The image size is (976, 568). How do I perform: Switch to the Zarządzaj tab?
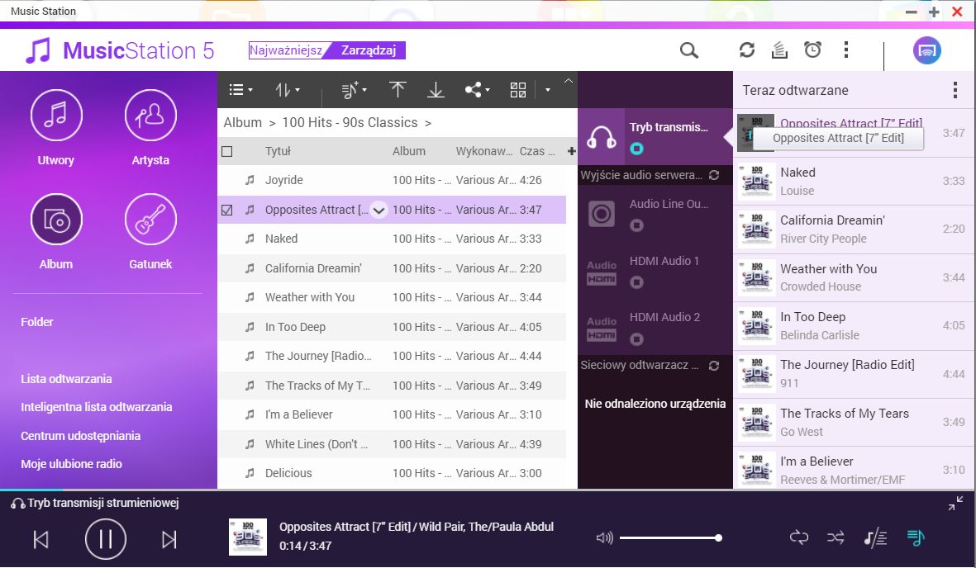click(x=369, y=50)
